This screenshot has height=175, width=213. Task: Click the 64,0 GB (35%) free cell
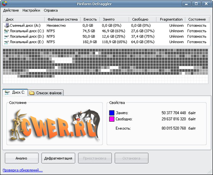(x=143, y=42)
